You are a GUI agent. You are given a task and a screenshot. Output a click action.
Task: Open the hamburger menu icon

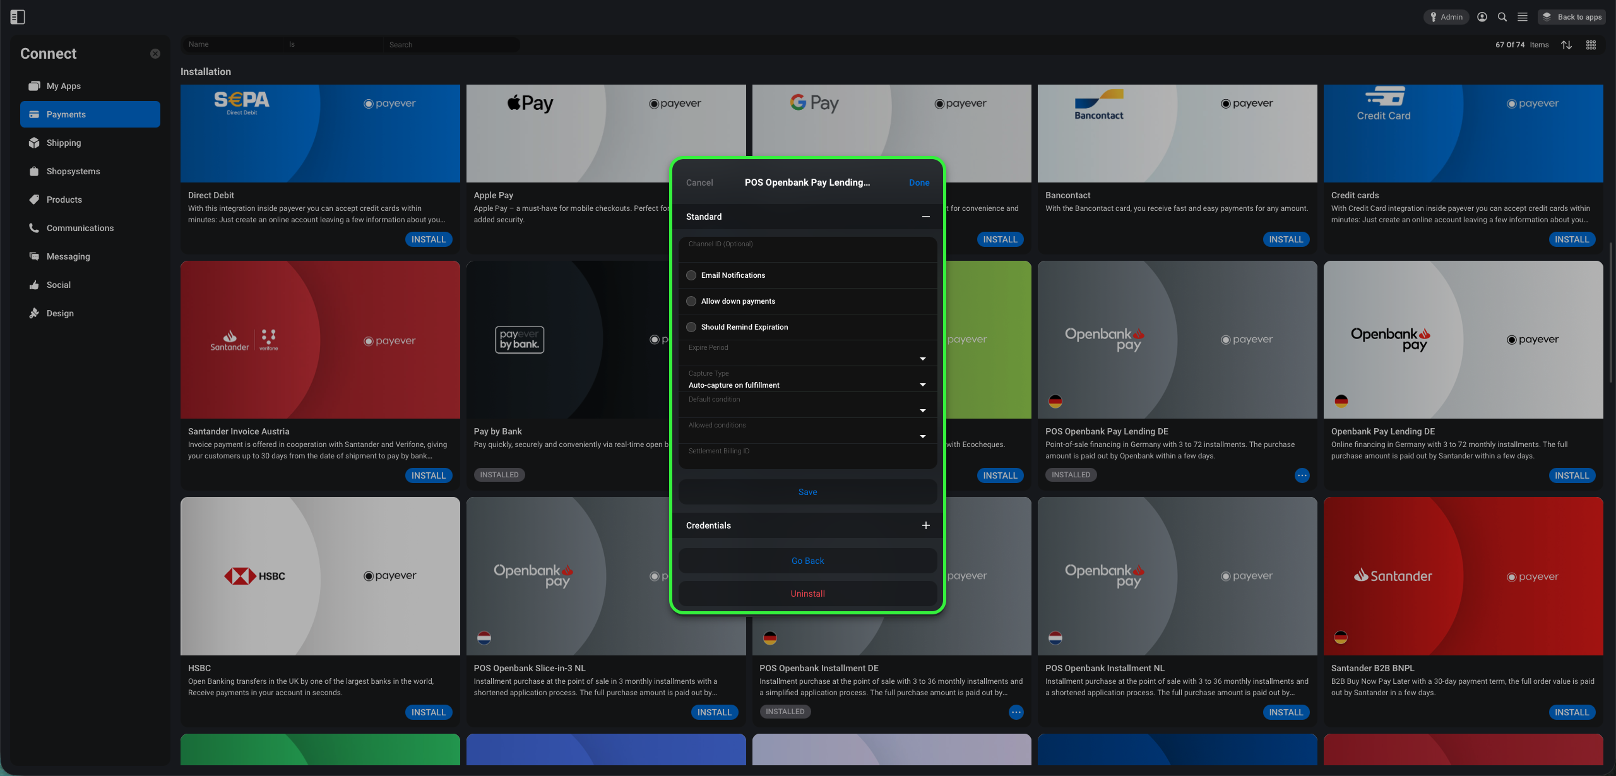point(1523,17)
